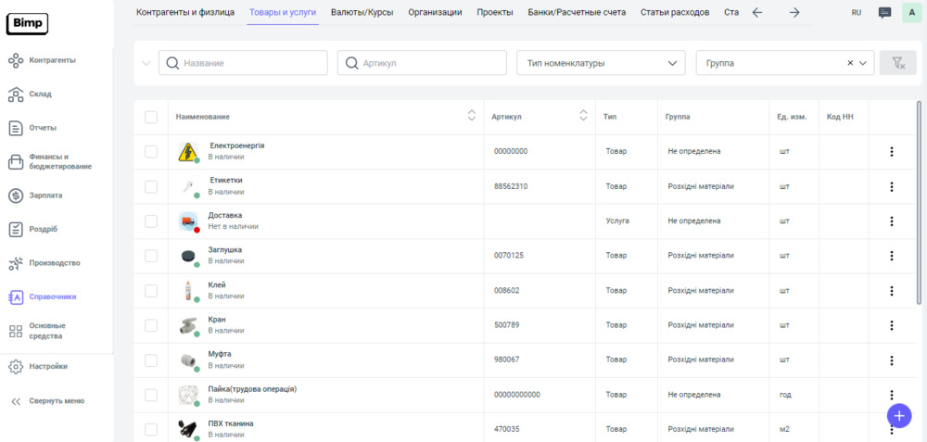The image size is (927, 442).
Task: Click the Название search field
Action: [244, 63]
